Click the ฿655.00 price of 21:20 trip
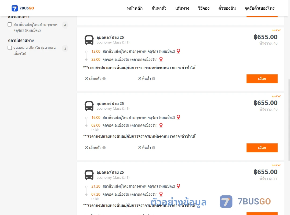Screen dimensions: 290x215 click(265, 172)
